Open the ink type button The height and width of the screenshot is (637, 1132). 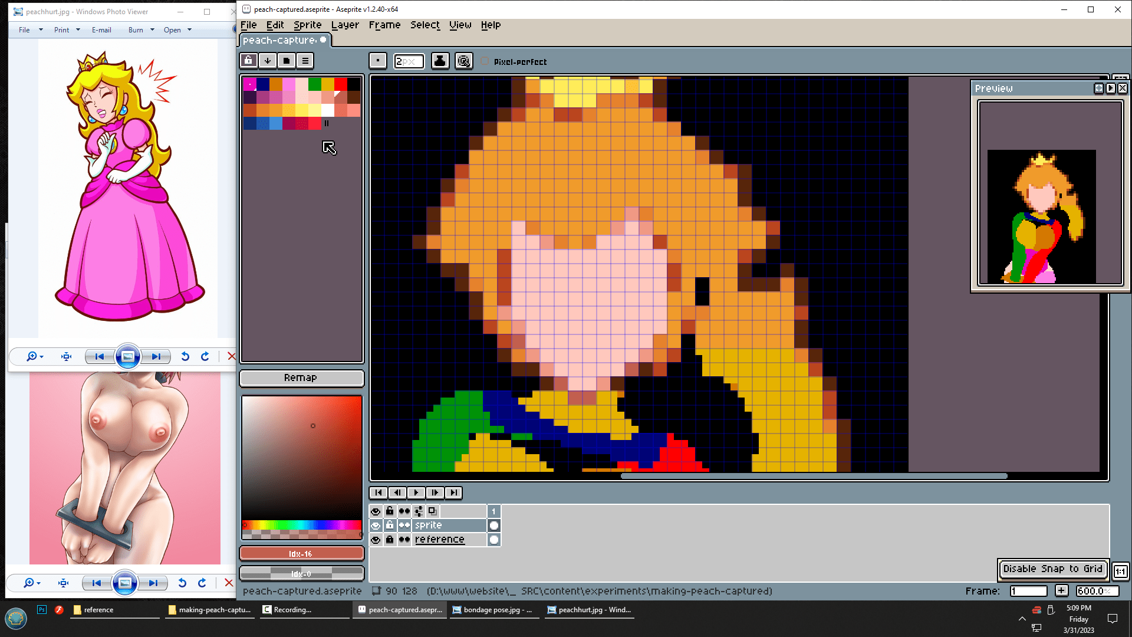coord(440,61)
